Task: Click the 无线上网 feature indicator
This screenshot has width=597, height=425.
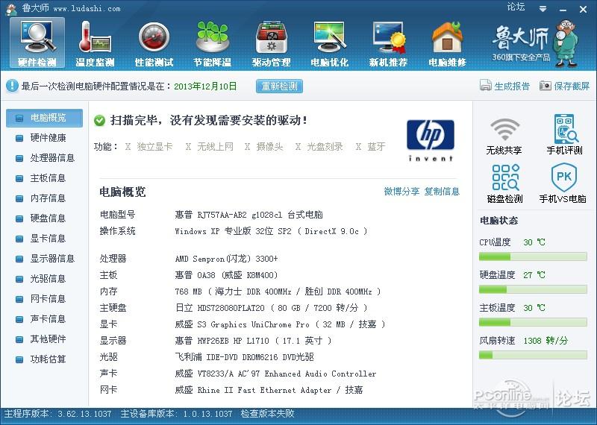Action: (210, 146)
